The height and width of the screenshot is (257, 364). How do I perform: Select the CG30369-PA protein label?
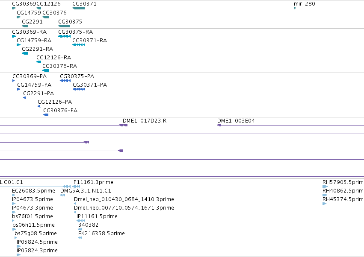pyautogui.click(x=30, y=76)
